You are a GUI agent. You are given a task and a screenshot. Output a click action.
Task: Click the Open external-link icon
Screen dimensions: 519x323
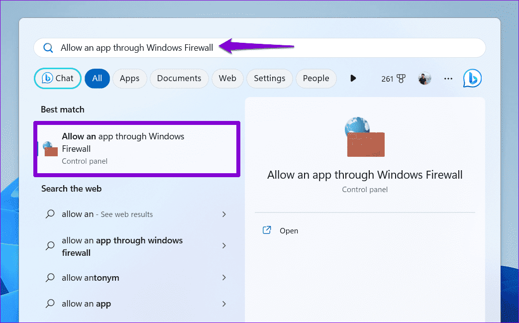pos(267,230)
